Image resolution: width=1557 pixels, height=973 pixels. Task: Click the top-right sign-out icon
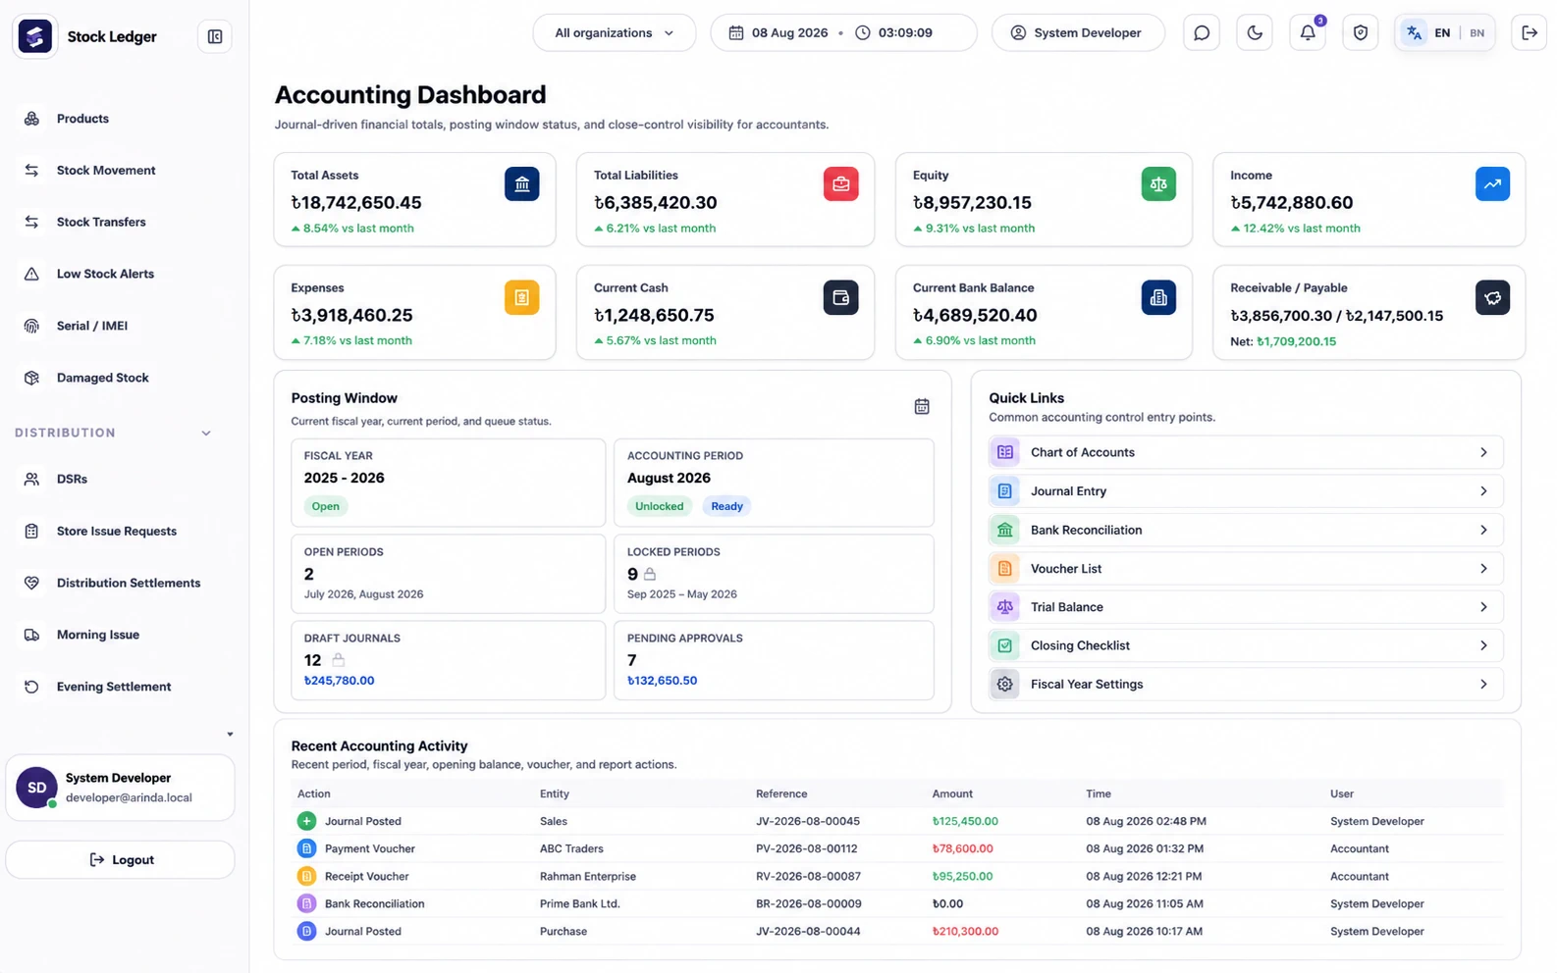click(x=1530, y=32)
